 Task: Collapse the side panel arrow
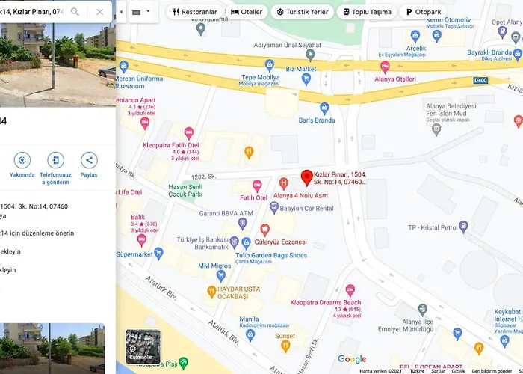click(x=121, y=12)
